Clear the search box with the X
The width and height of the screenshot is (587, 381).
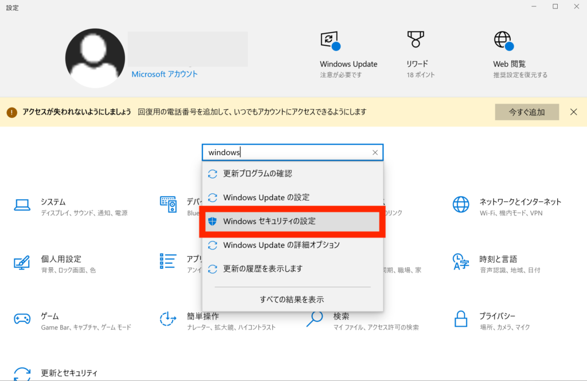click(375, 152)
